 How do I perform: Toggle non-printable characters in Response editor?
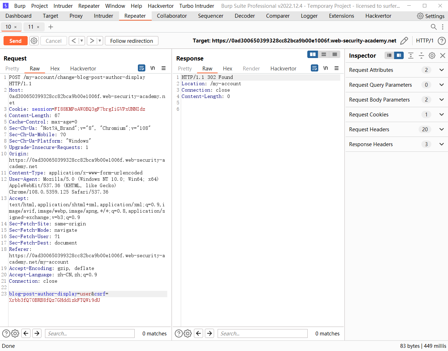326,68
